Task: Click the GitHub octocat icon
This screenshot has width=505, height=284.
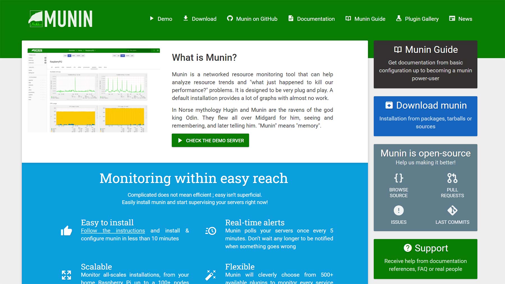Action: click(230, 19)
